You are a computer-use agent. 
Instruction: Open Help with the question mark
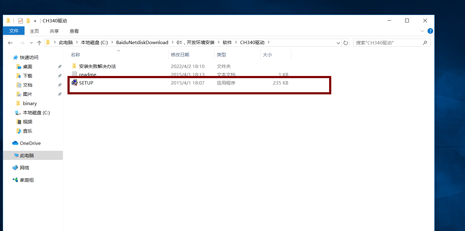coord(430,31)
